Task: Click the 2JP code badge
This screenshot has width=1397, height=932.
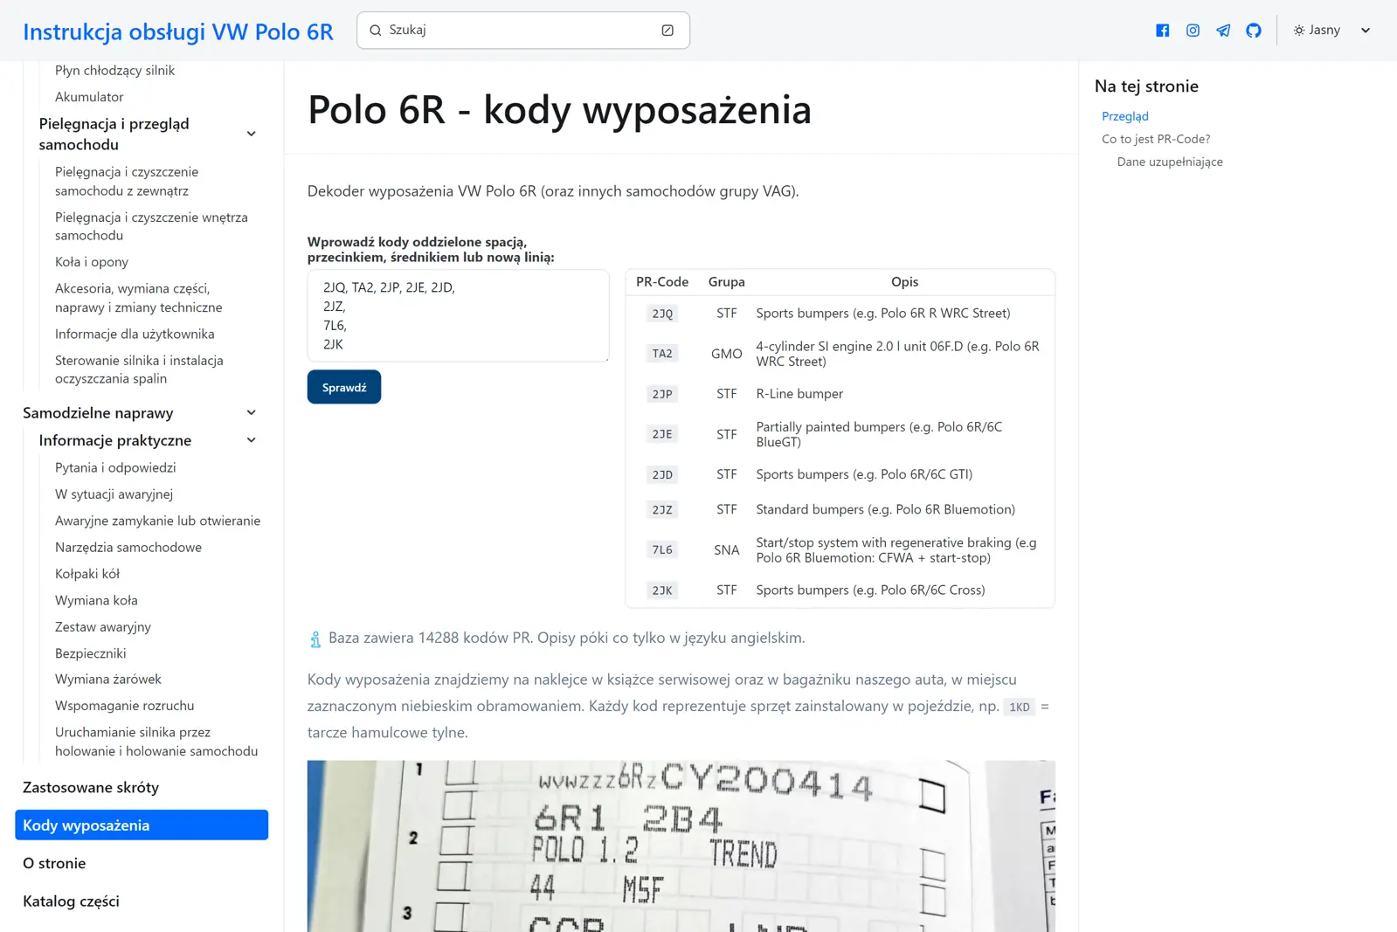Action: click(663, 394)
